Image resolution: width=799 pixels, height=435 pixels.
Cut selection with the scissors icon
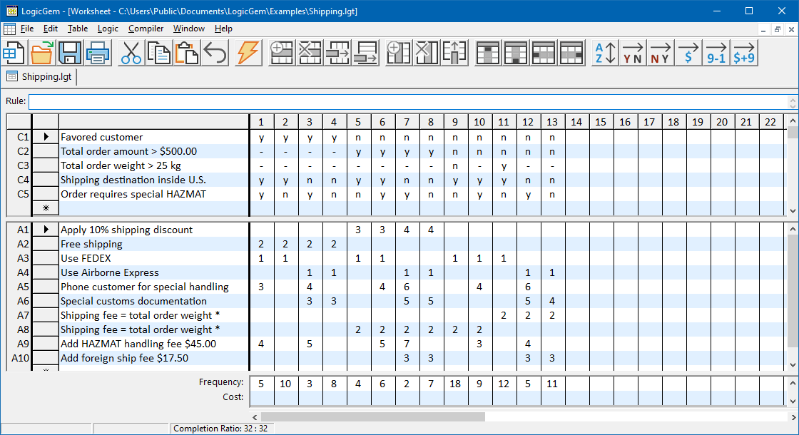(131, 53)
